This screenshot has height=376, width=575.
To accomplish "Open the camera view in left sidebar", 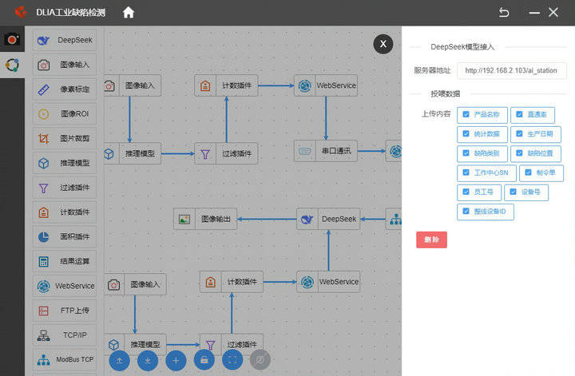I will [12, 39].
